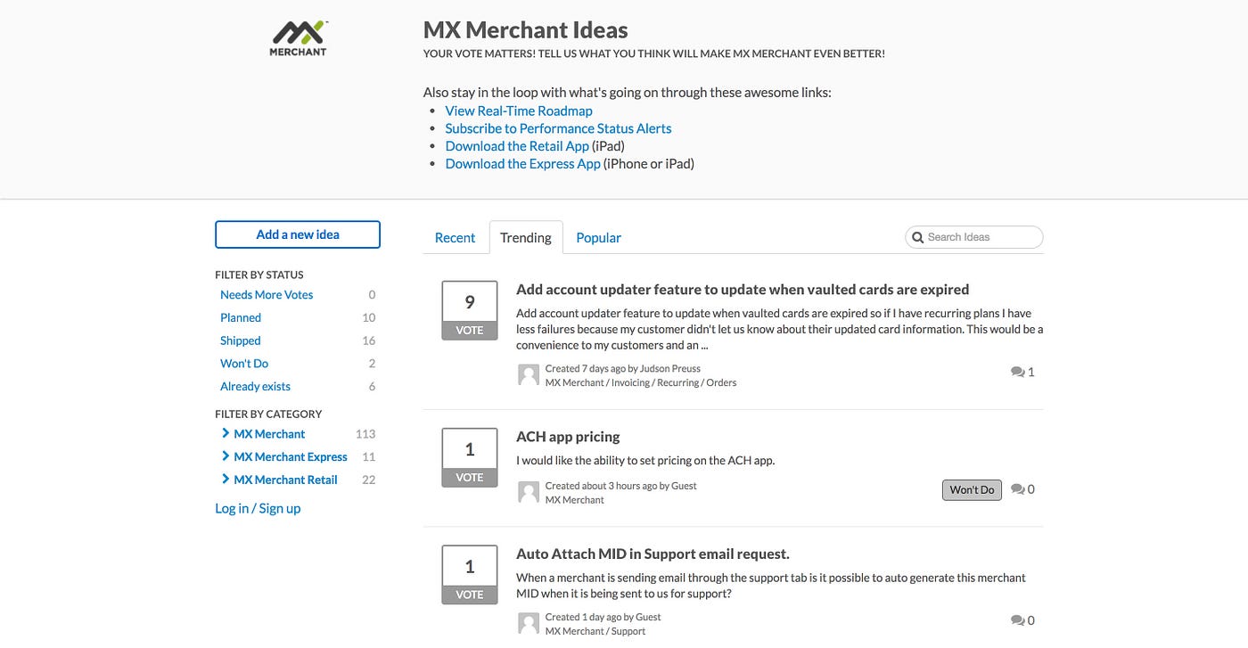
Task: Expand the MX Merchant Express category chevron
Action: coord(226,456)
